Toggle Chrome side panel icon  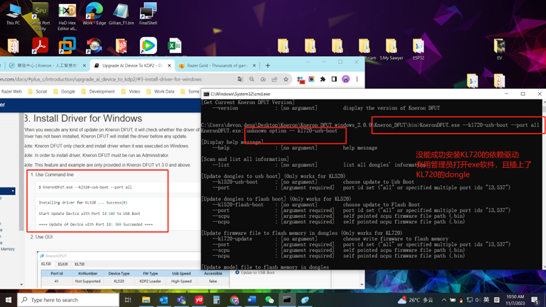[334, 79]
